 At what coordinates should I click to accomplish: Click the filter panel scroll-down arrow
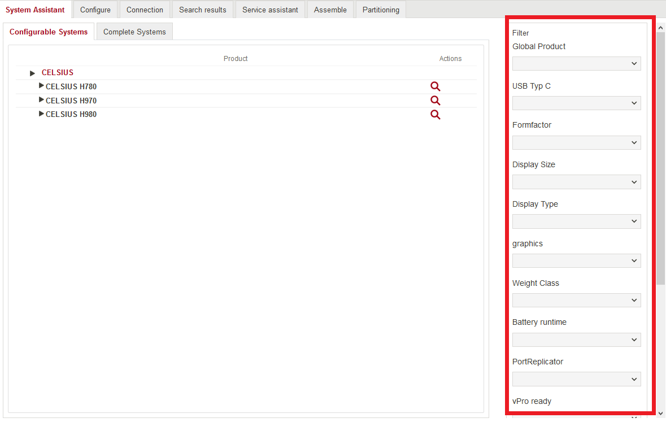click(x=660, y=414)
